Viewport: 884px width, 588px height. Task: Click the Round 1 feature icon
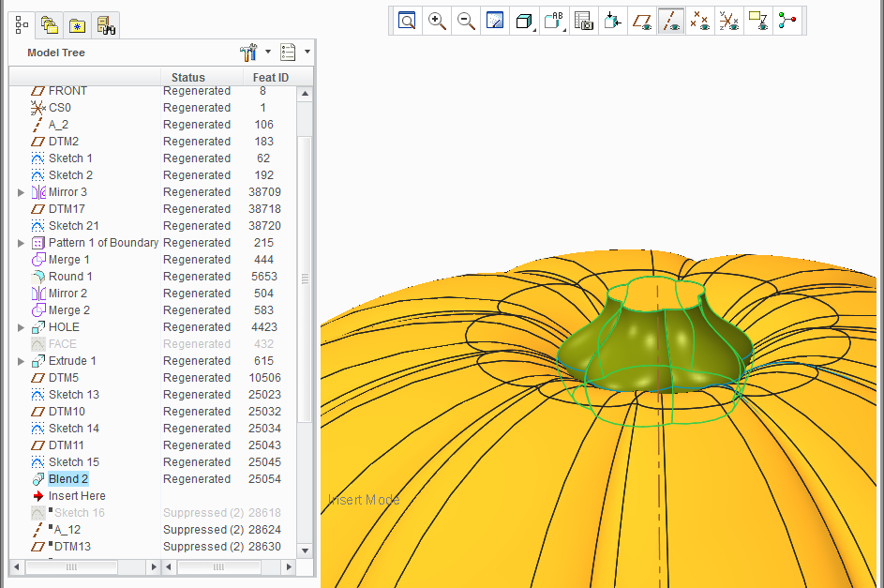pyautogui.click(x=38, y=277)
